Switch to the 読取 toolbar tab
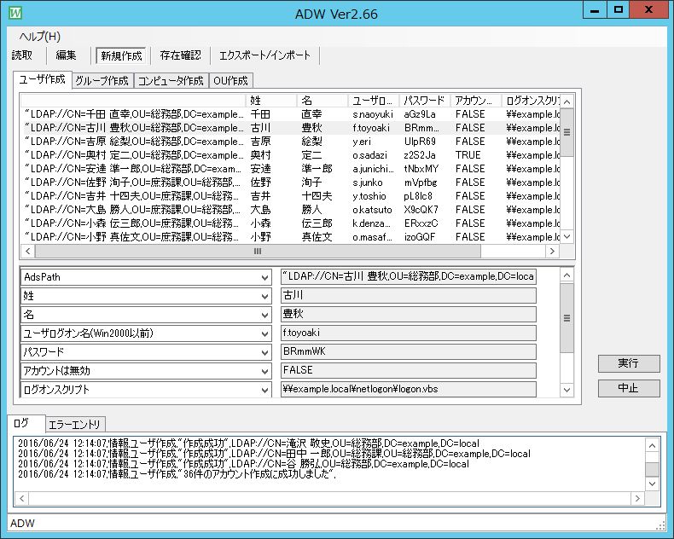This screenshot has width=674, height=539. 22,55
